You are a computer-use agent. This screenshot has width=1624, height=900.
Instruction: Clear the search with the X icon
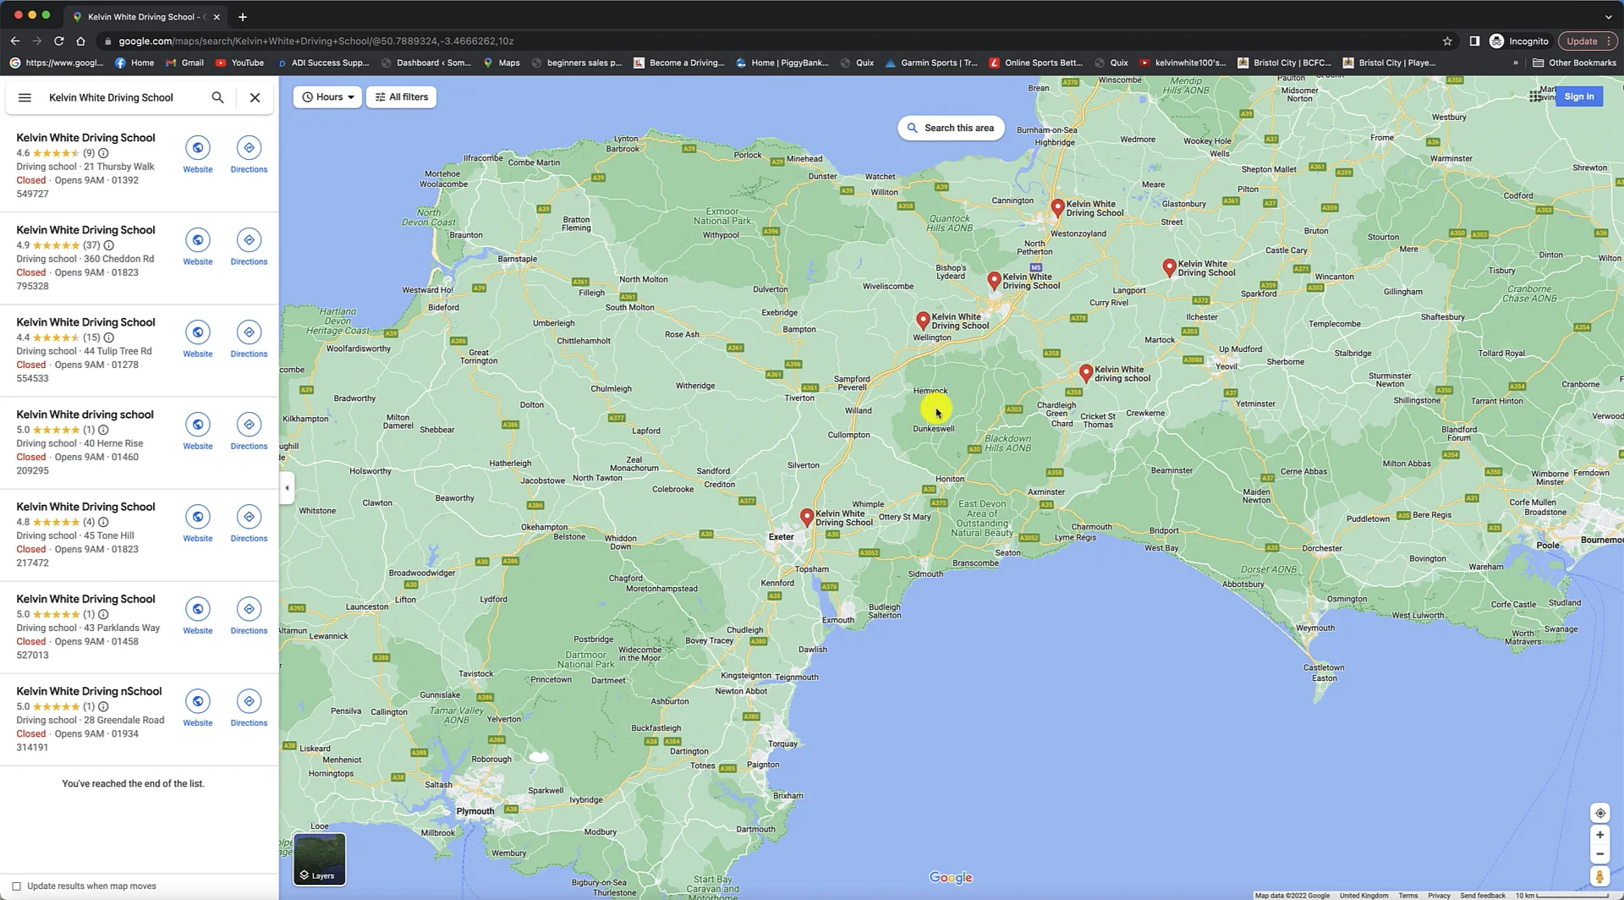255,97
